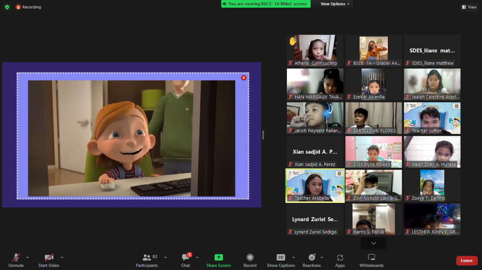Select Zion Nickolo Lavilla video tile
Screen dimensions: 482x270
[x=374, y=186]
